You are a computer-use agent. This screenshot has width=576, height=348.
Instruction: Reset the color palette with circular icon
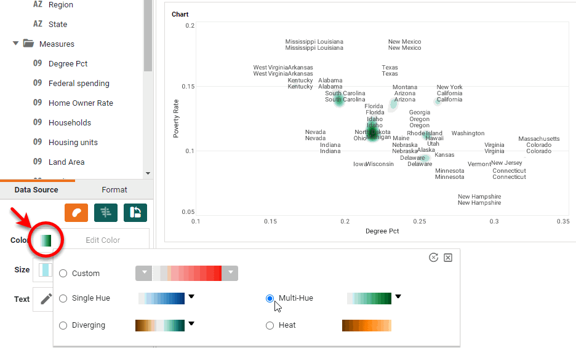(433, 258)
